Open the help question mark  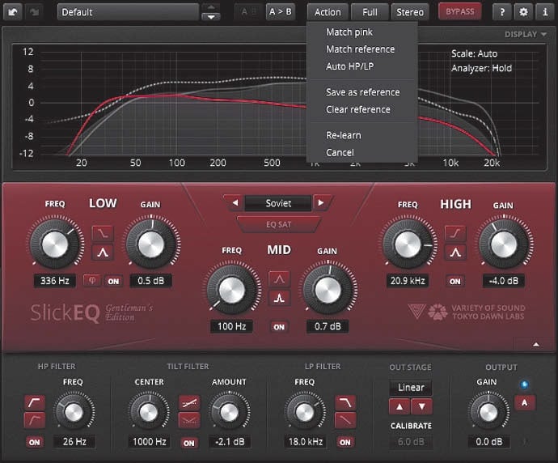[502, 12]
